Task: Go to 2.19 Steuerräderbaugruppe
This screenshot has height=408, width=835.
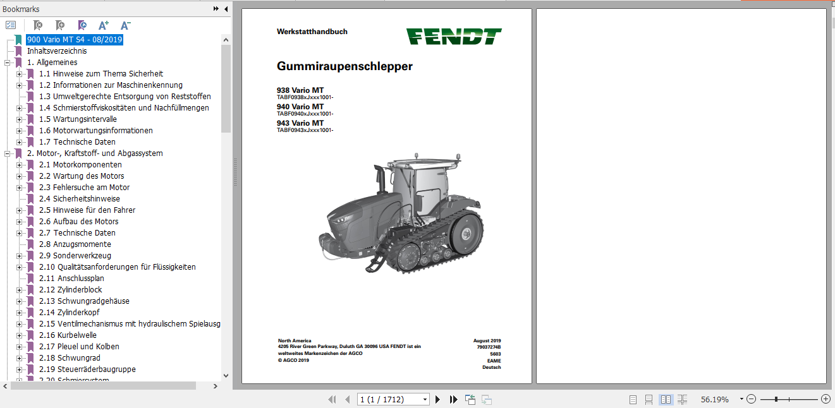Action: pyautogui.click(x=87, y=369)
